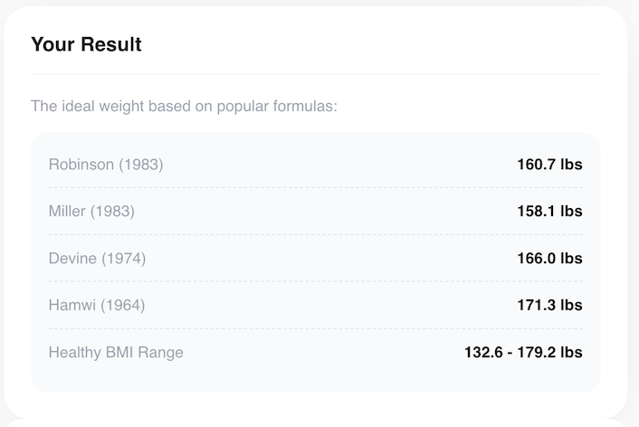The width and height of the screenshot is (639, 427).
Task: Click the dashed separator between Devine and Hamwi
Action: 315,282
